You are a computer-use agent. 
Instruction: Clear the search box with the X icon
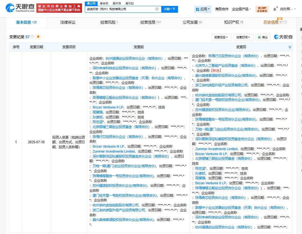157,9
